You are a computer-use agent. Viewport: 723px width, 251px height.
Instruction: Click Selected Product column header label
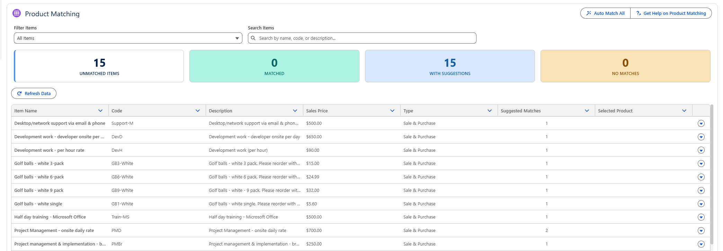(615, 111)
